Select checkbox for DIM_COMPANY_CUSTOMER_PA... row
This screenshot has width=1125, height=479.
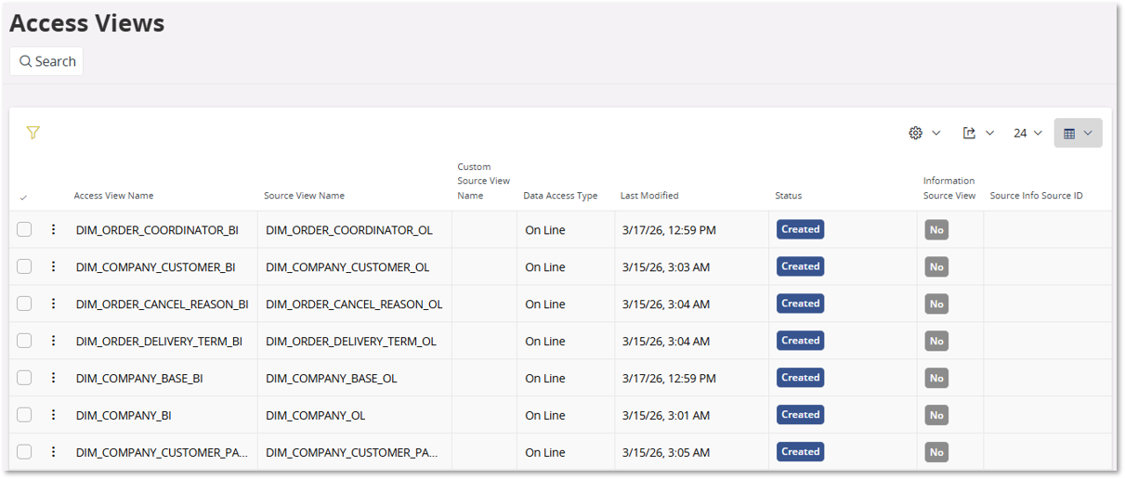point(24,452)
